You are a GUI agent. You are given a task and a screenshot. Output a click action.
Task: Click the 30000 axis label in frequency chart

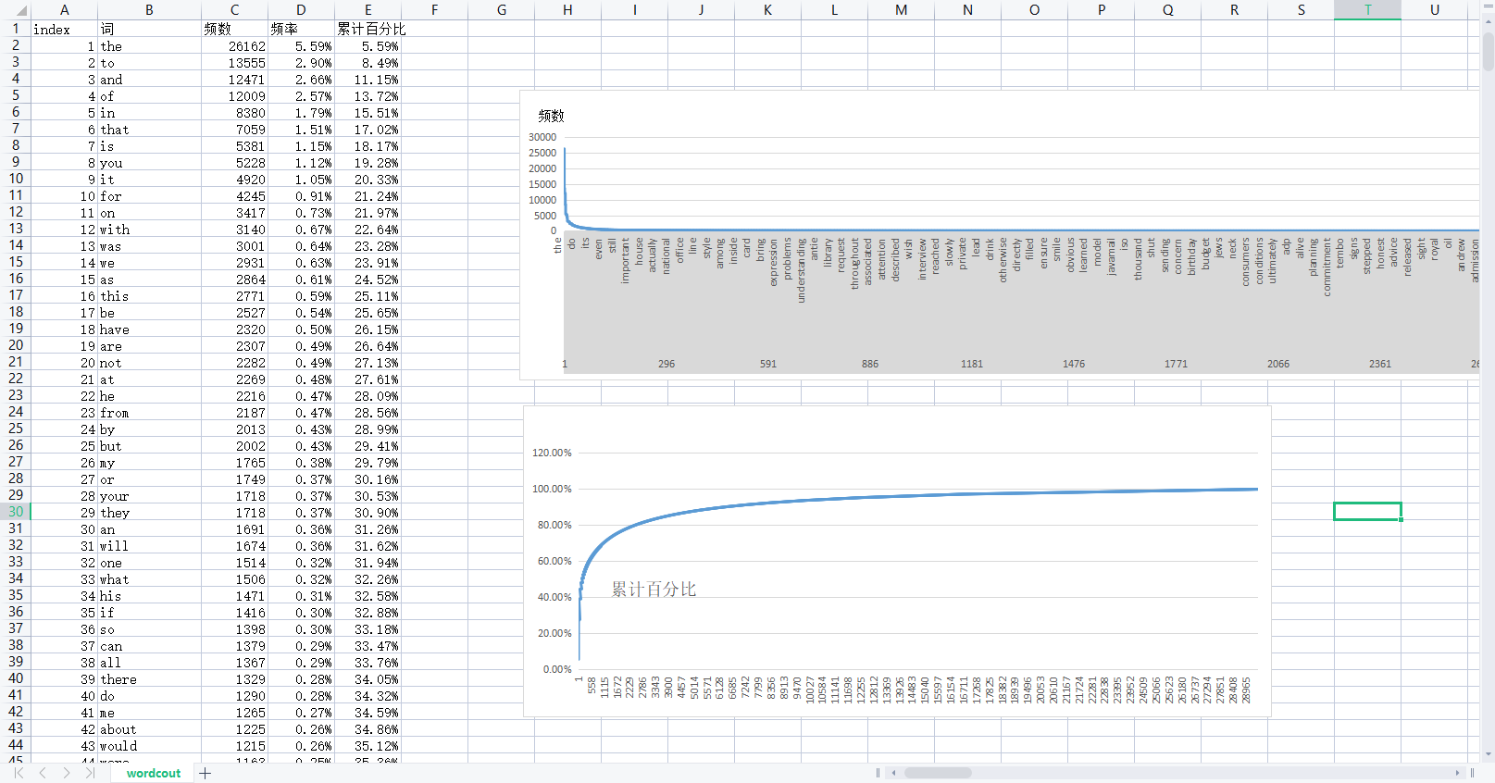pos(542,137)
